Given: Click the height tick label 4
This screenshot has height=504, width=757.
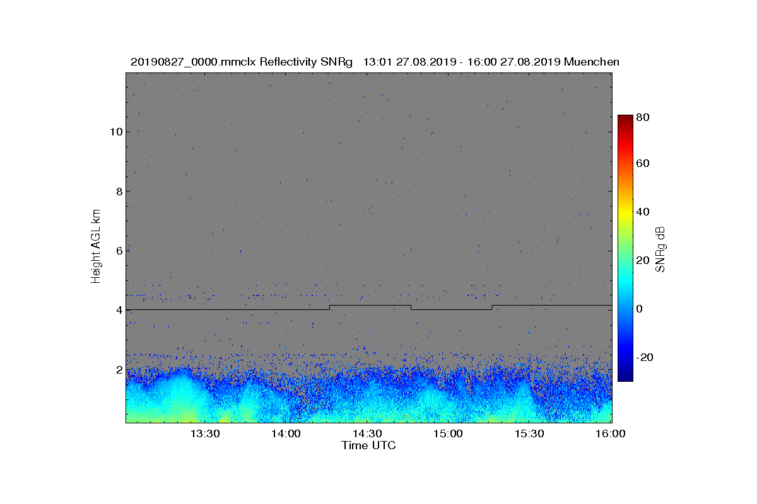Looking at the screenshot, I should pos(118,310).
